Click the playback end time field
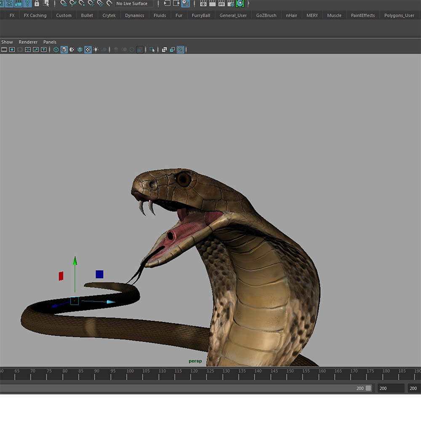 [x=390, y=388]
